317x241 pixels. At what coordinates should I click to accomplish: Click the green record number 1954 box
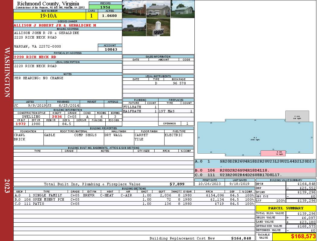(105, 7)
